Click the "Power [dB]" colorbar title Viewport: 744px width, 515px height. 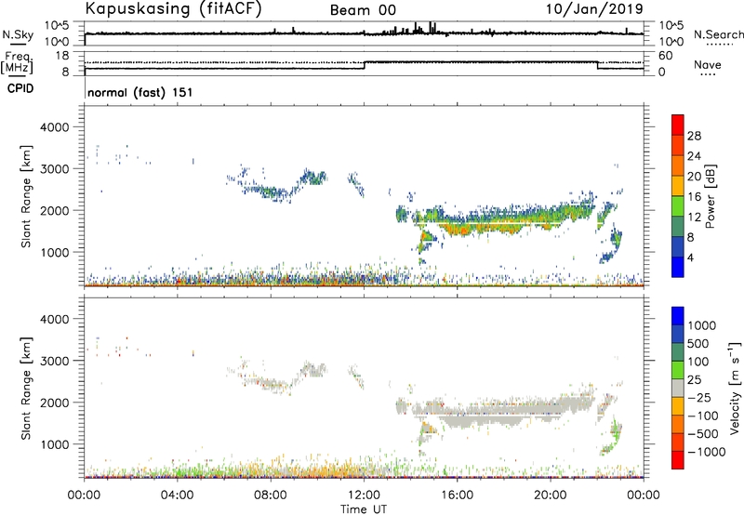click(711, 196)
